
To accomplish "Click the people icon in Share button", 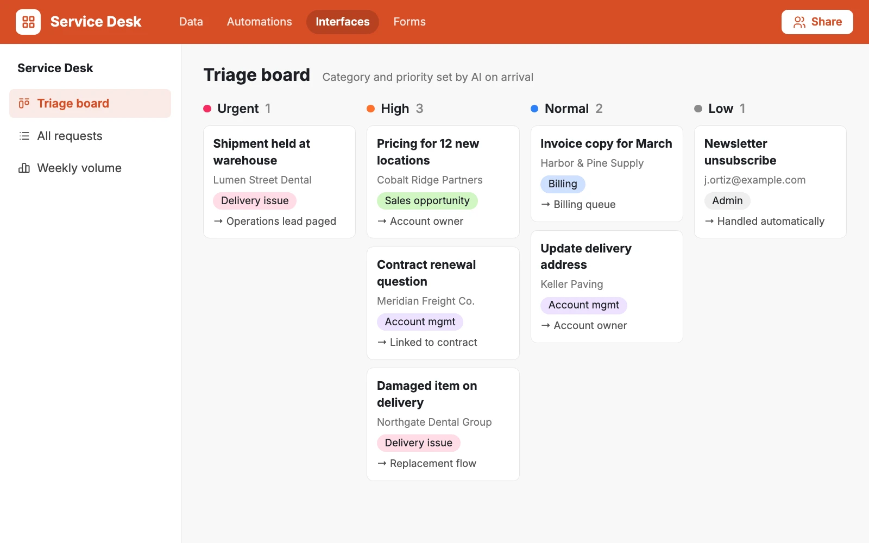I will pos(799,22).
